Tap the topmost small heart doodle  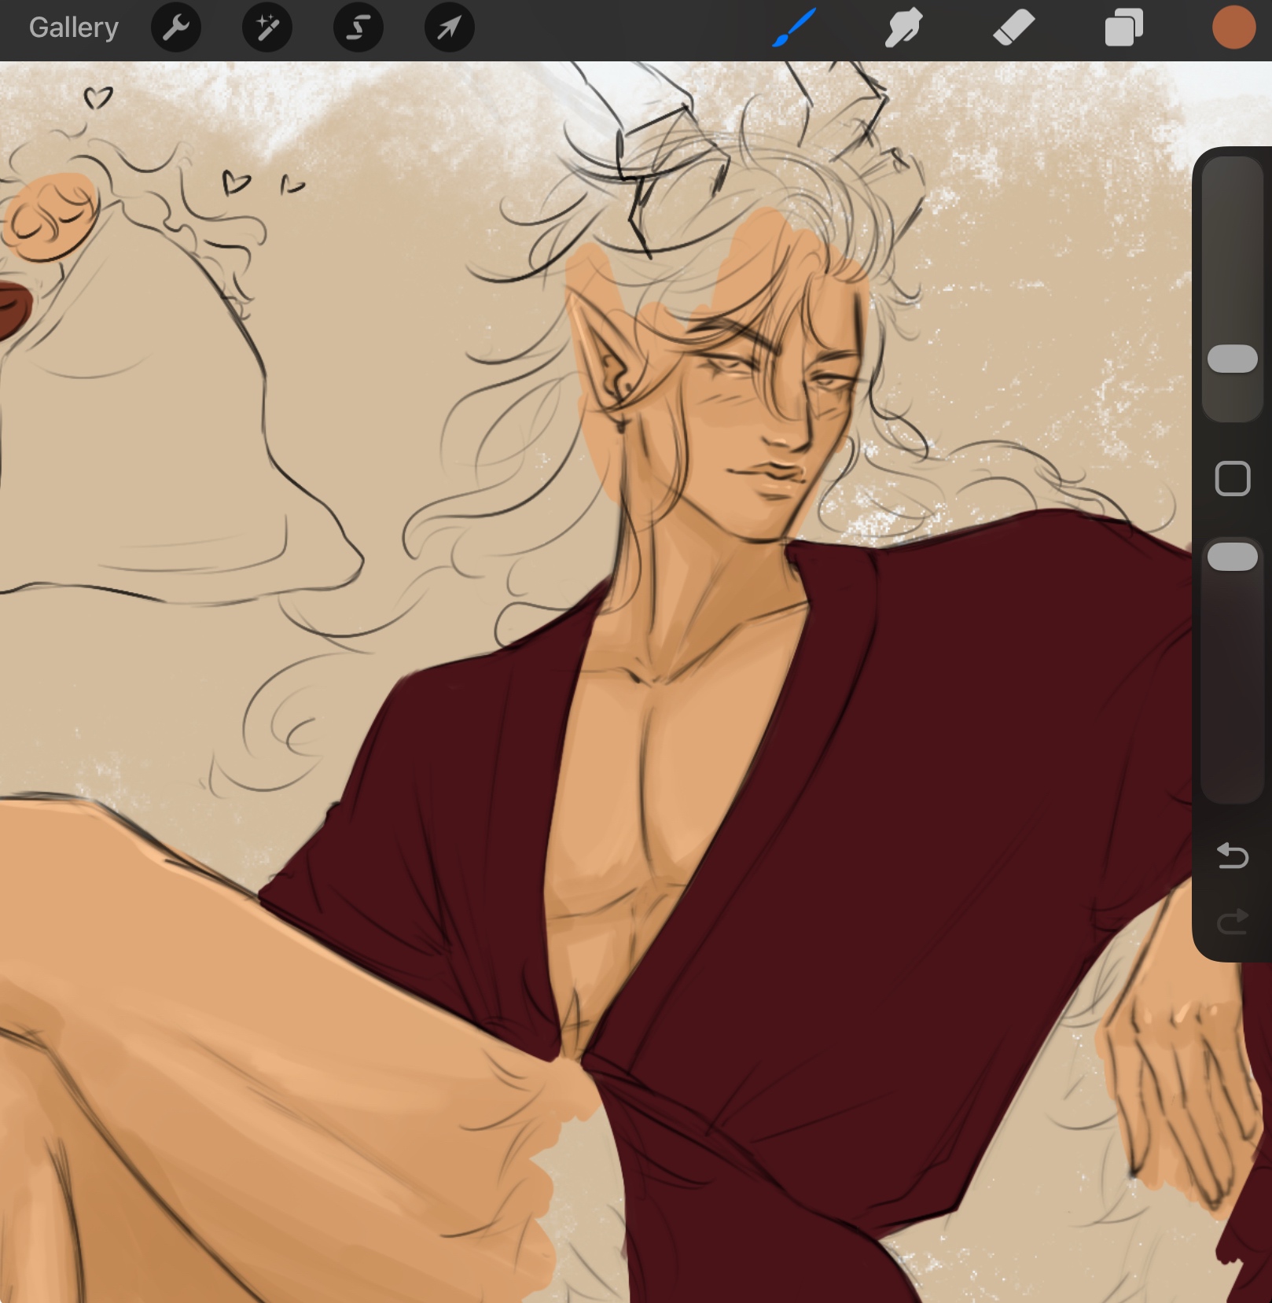pos(98,98)
